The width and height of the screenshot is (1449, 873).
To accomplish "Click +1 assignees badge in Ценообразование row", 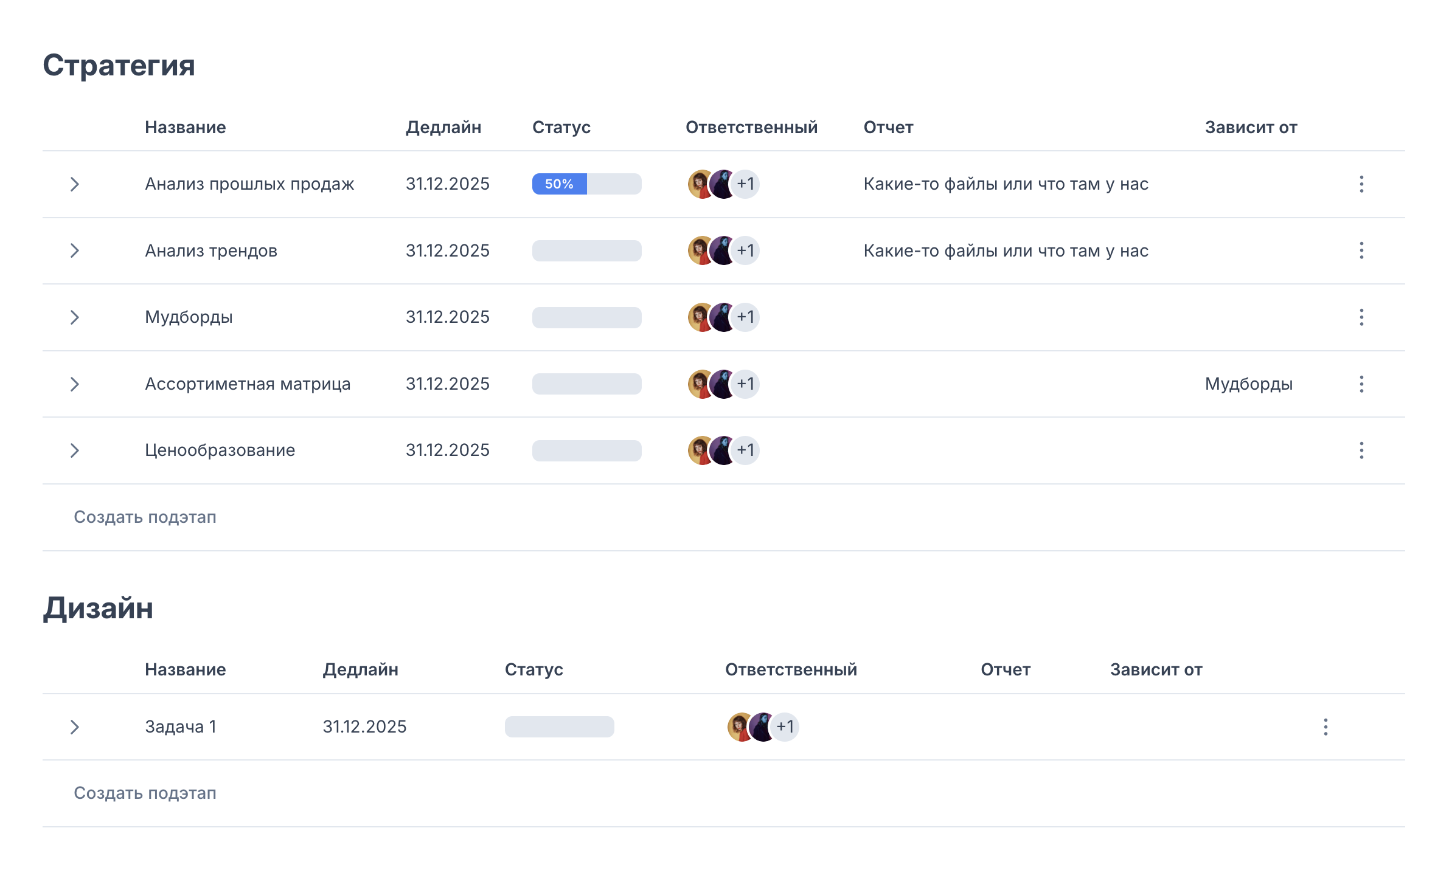I will [x=745, y=450].
